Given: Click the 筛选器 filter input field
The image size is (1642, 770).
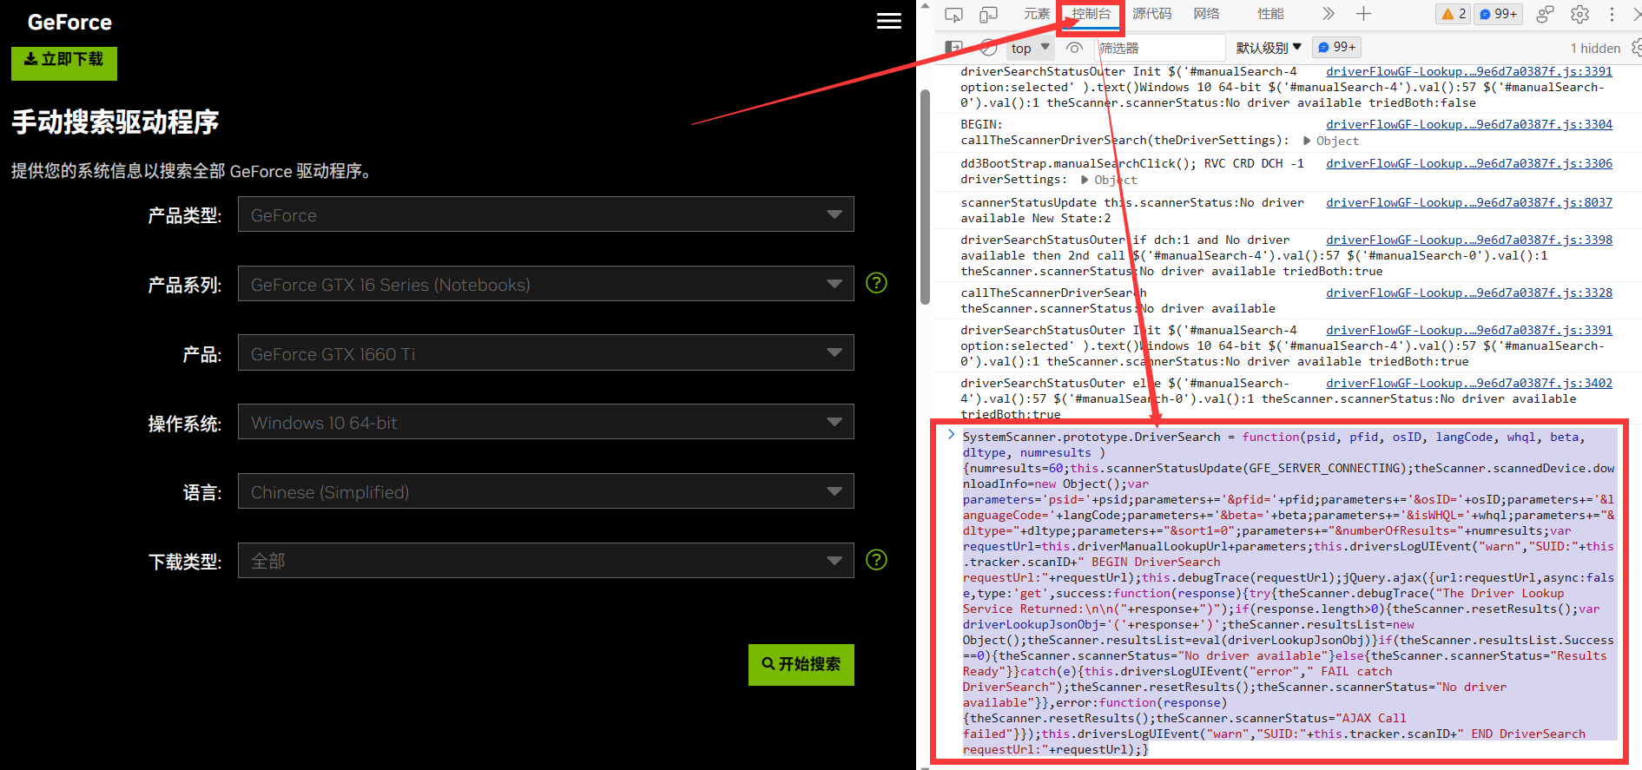Looking at the screenshot, I should coord(1159,48).
